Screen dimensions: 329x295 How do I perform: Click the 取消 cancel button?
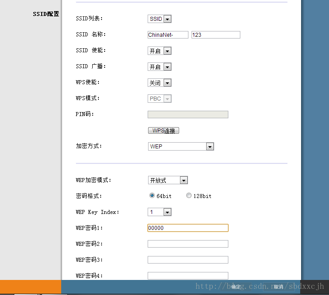[x=278, y=287]
